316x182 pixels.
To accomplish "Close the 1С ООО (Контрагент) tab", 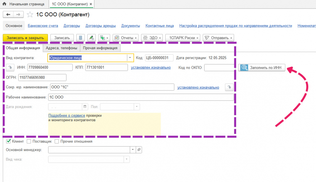I will click(91, 4).
